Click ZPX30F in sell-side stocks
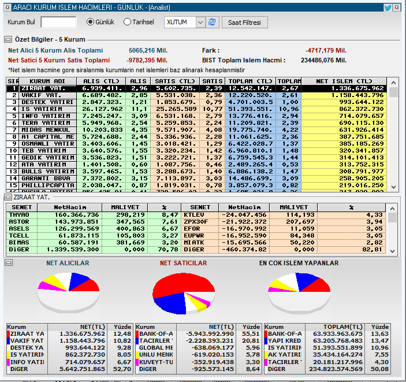406x382 pixels. tap(196, 222)
